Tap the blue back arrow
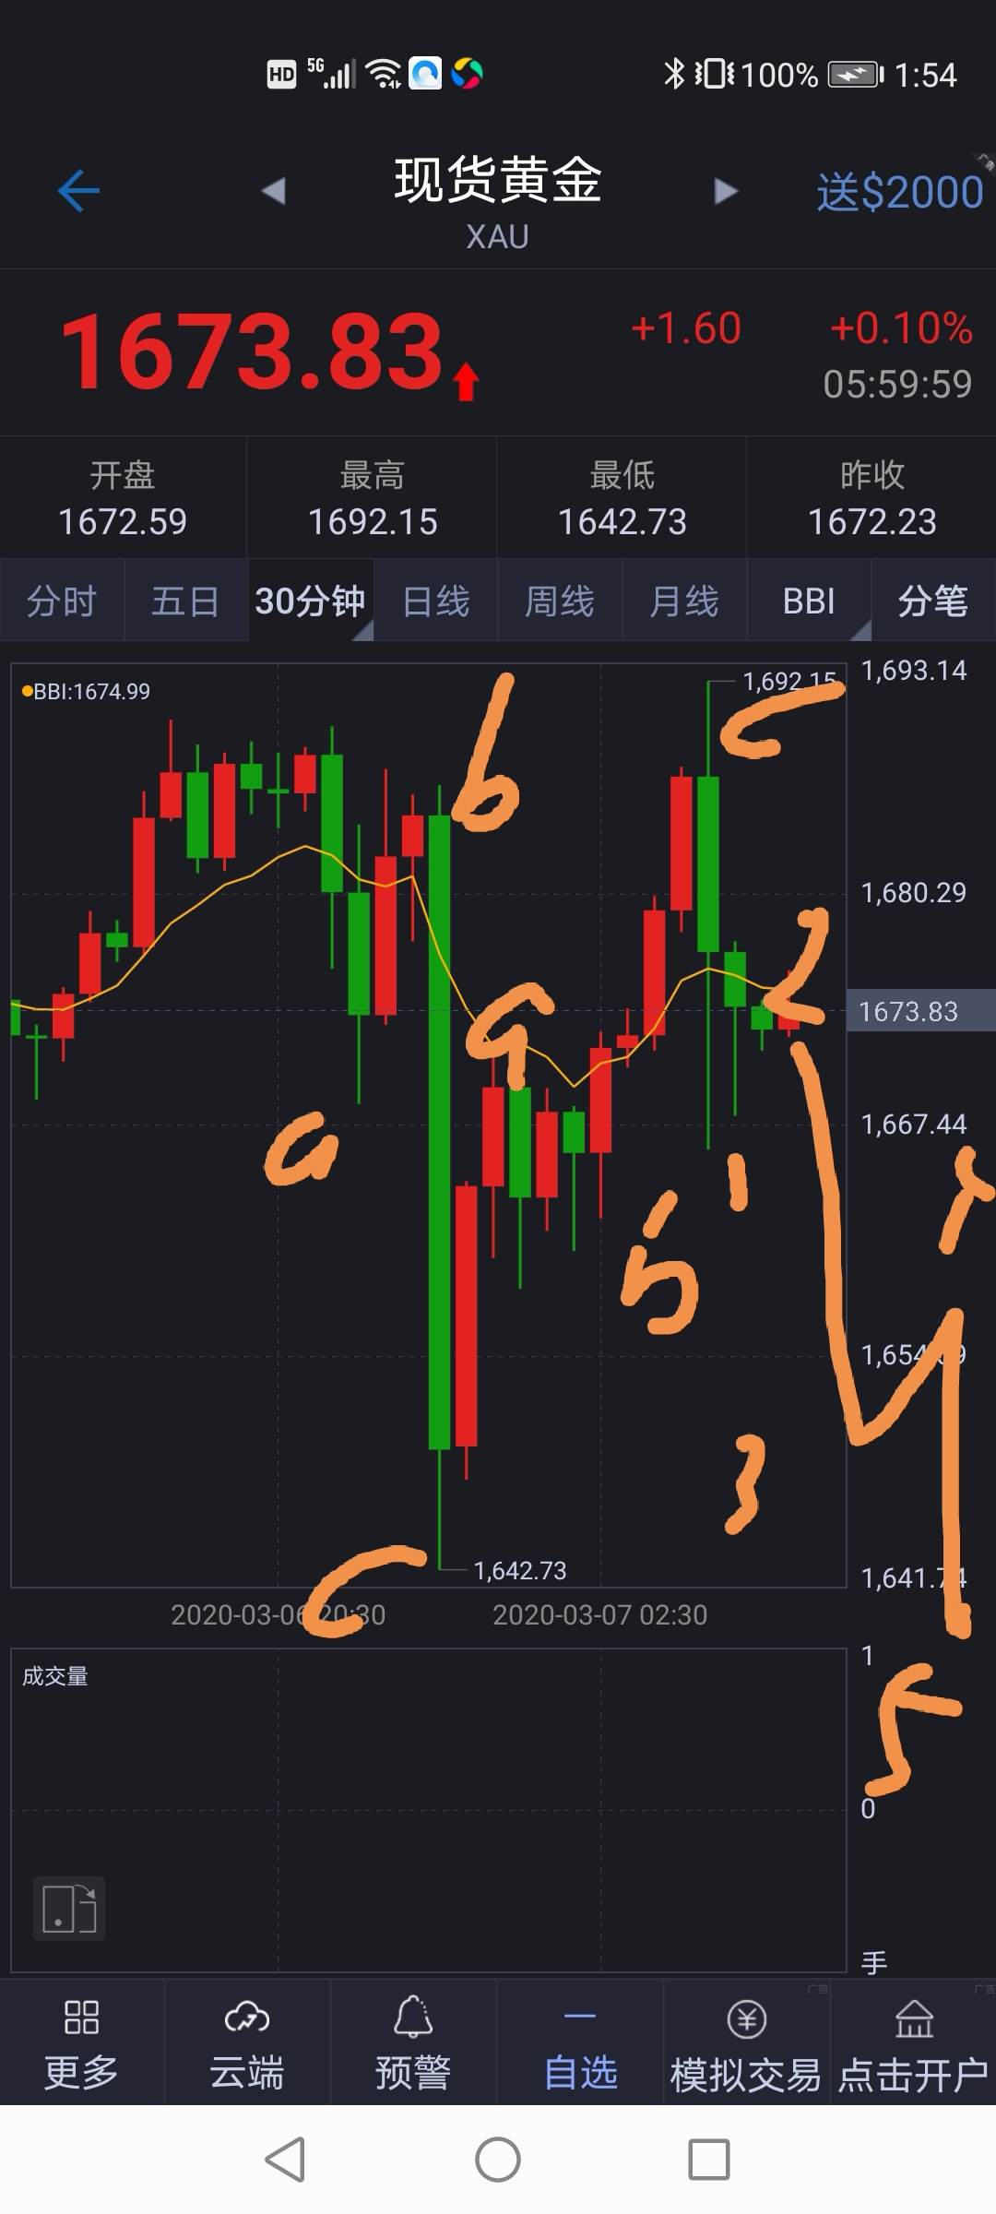This screenshot has height=2214, width=996. tap(78, 191)
